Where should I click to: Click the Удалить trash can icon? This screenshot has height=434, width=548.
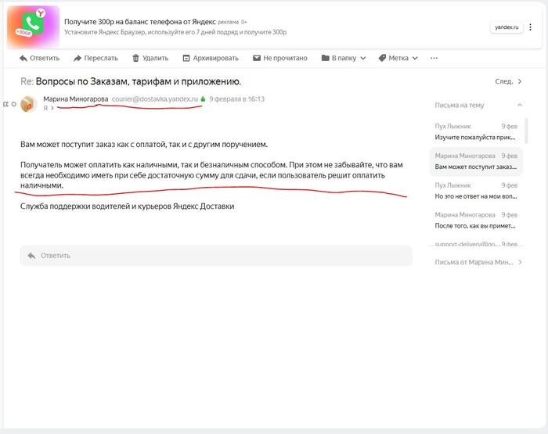click(x=135, y=58)
